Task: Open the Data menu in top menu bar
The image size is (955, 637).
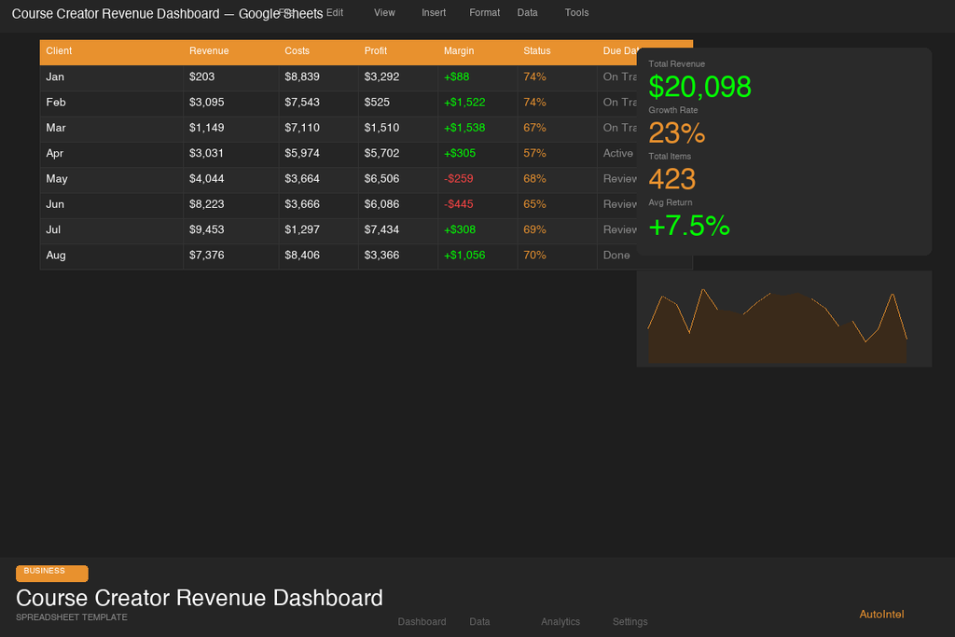Action: click(x=528, y=13)
